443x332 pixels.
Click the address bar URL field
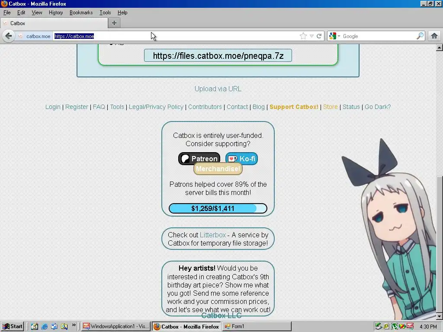point(175,36)
